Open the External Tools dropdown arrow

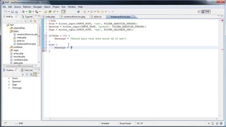tap(40, 12)
